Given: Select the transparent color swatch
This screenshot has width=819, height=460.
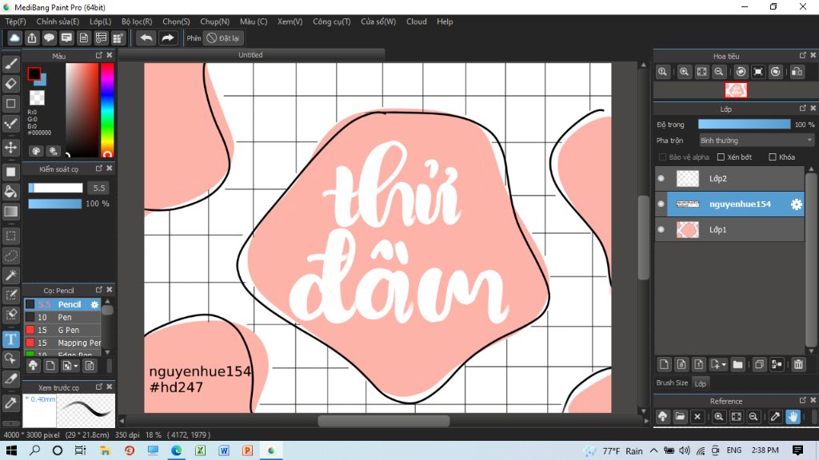Looking at the screenshot, I should pos(37,97).
